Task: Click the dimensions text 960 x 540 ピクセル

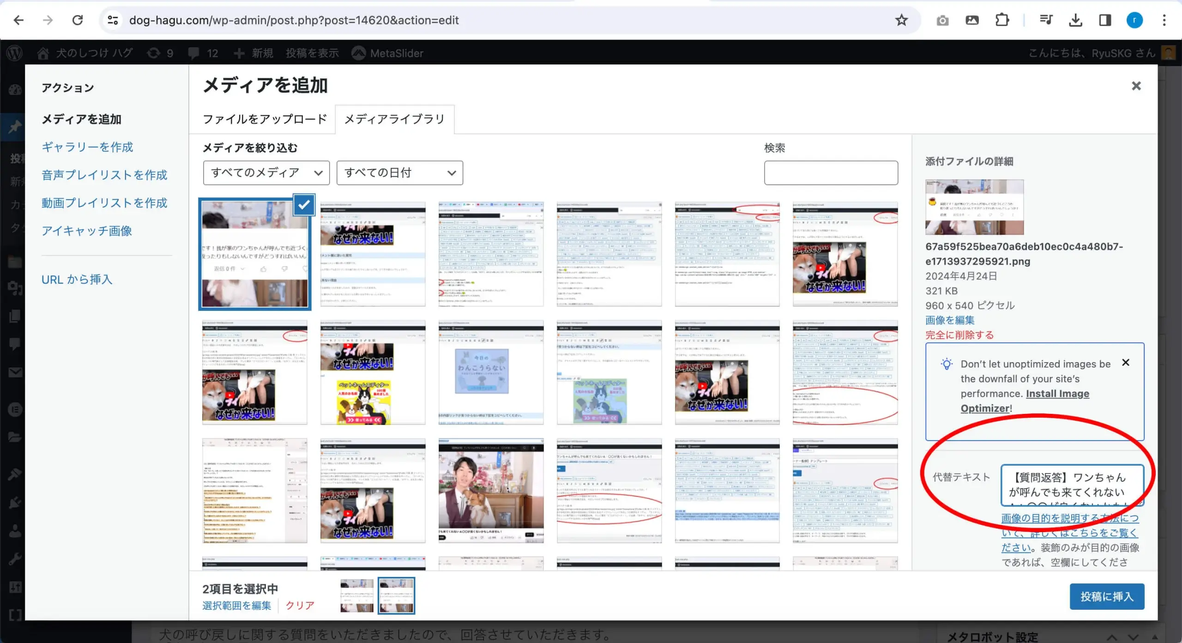Action: point(970,305)
